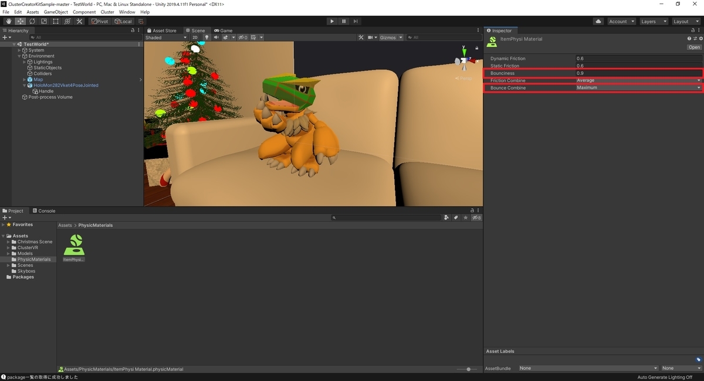
Task: Toggle the Hierarchy panel lock
Action: [x=133, y=30]
